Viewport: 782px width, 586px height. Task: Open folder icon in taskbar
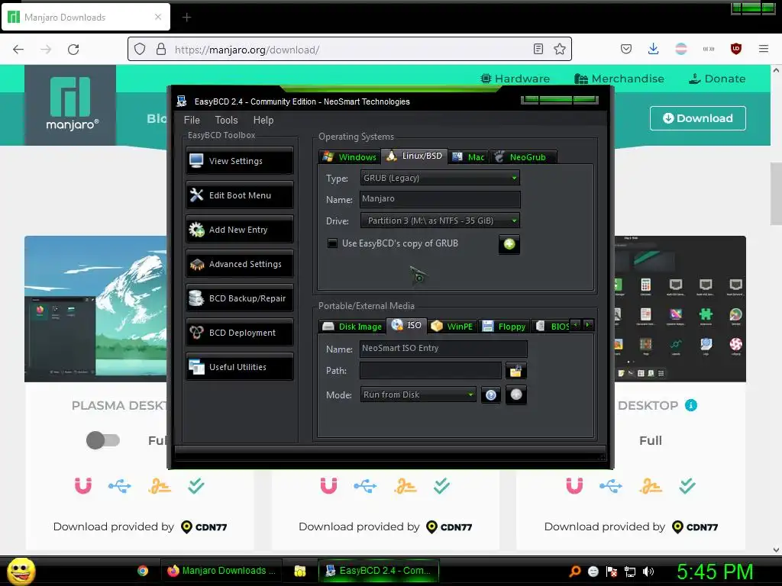299,571
